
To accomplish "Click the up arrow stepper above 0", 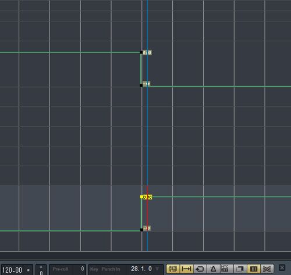I will (41, 267).
